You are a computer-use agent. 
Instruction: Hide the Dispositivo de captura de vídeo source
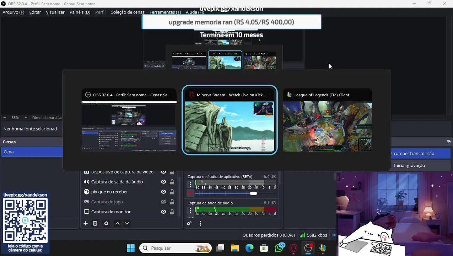pyautogui.click(x=163, y=172)
